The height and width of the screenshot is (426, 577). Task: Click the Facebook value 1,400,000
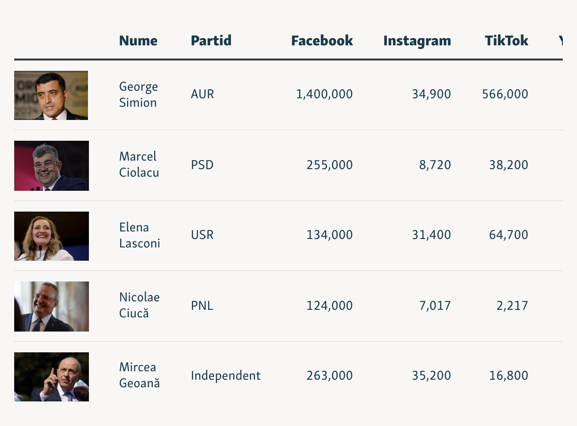pos(324,94)
